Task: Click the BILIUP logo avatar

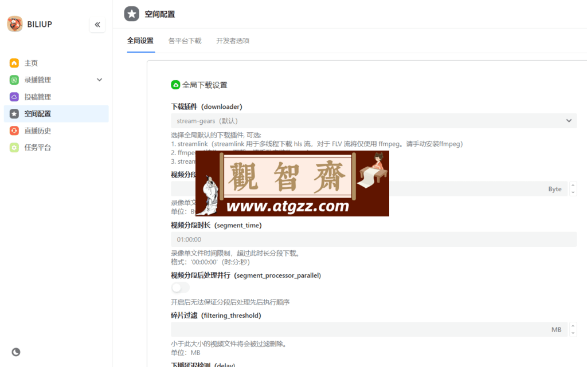Action: pyautogui.click(x=14, y=24)
